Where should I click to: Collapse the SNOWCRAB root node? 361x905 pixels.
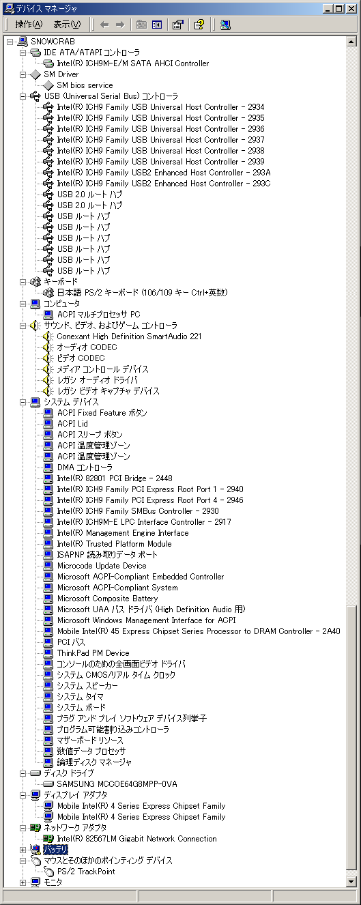(10, 42)
